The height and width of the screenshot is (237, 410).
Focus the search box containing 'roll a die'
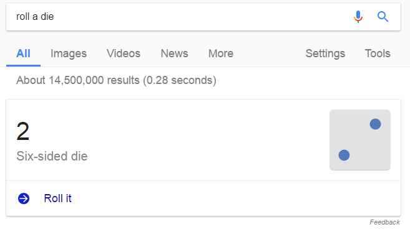click(180, 17)
